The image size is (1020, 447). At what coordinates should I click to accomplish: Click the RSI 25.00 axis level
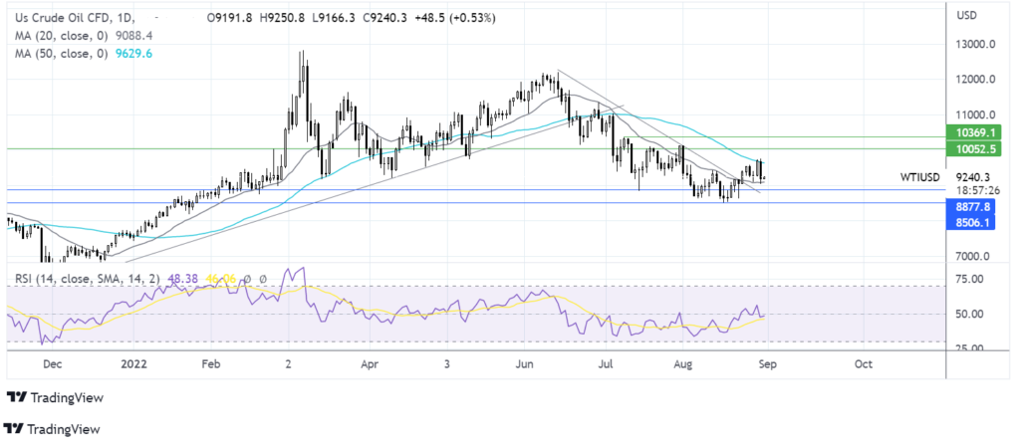tap(970, 348)
